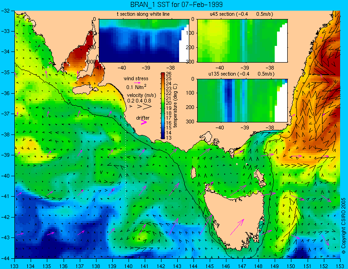The width and height of the screenshot is (348, 269).
Task: Click the longitude axis label 139
Action: 112,266
